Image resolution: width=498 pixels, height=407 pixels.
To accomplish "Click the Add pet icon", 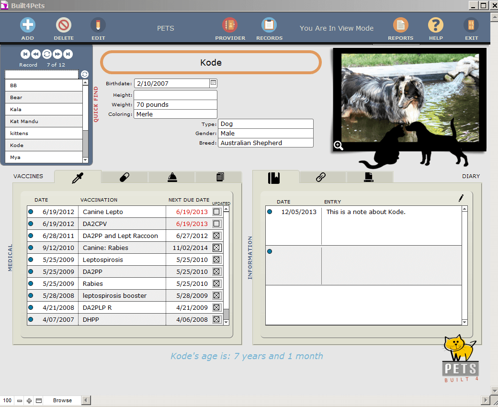I will (28, 25).
